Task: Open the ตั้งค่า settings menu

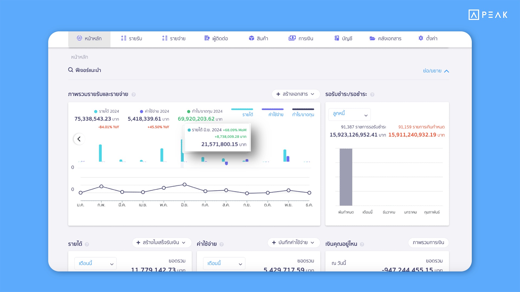Action: [x=428, y=39]
